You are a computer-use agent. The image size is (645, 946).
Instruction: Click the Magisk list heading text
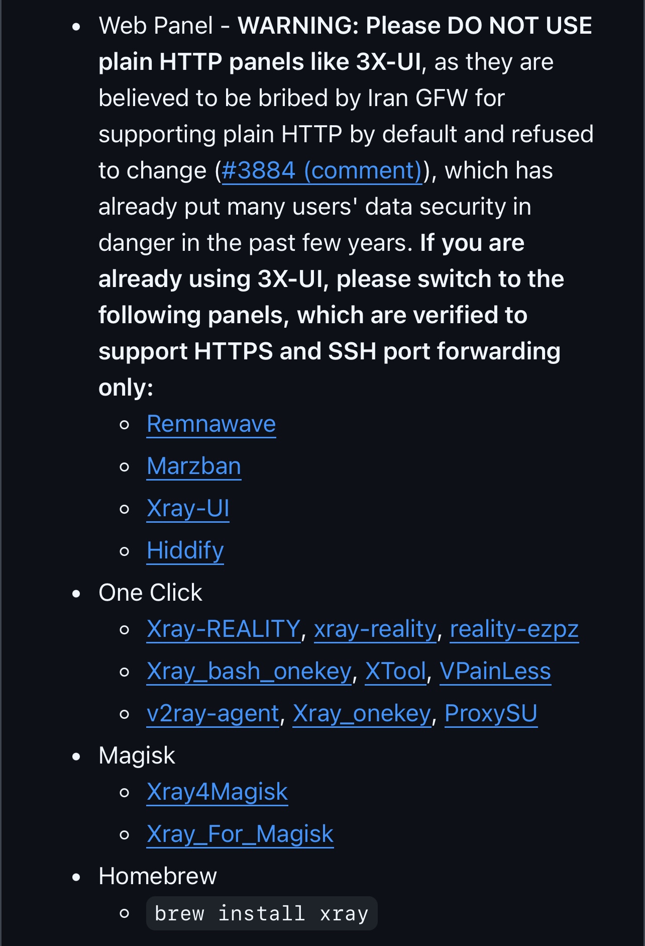click(137, 755)
